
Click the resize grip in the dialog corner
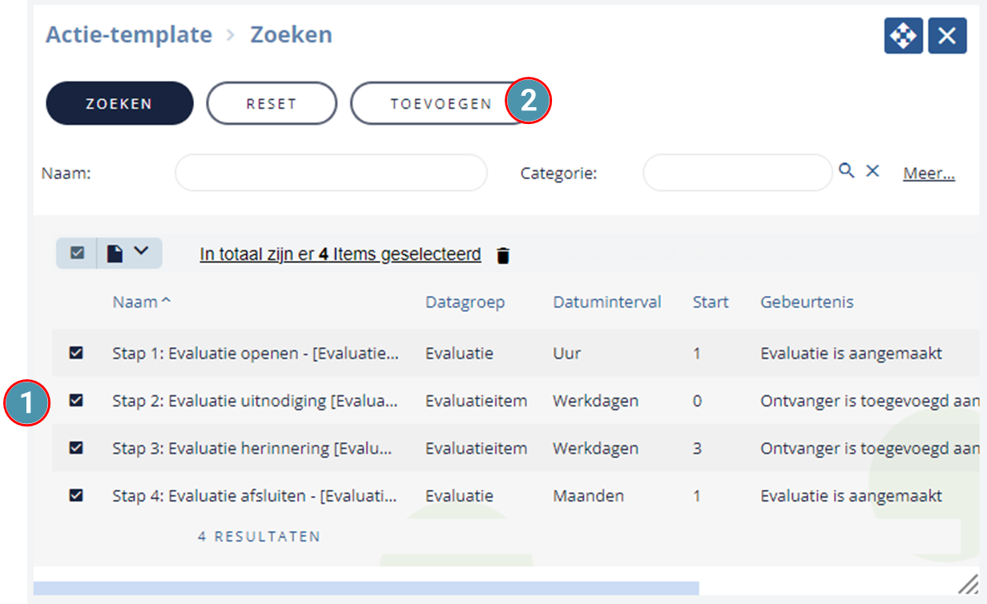click(x=968, y=584)
